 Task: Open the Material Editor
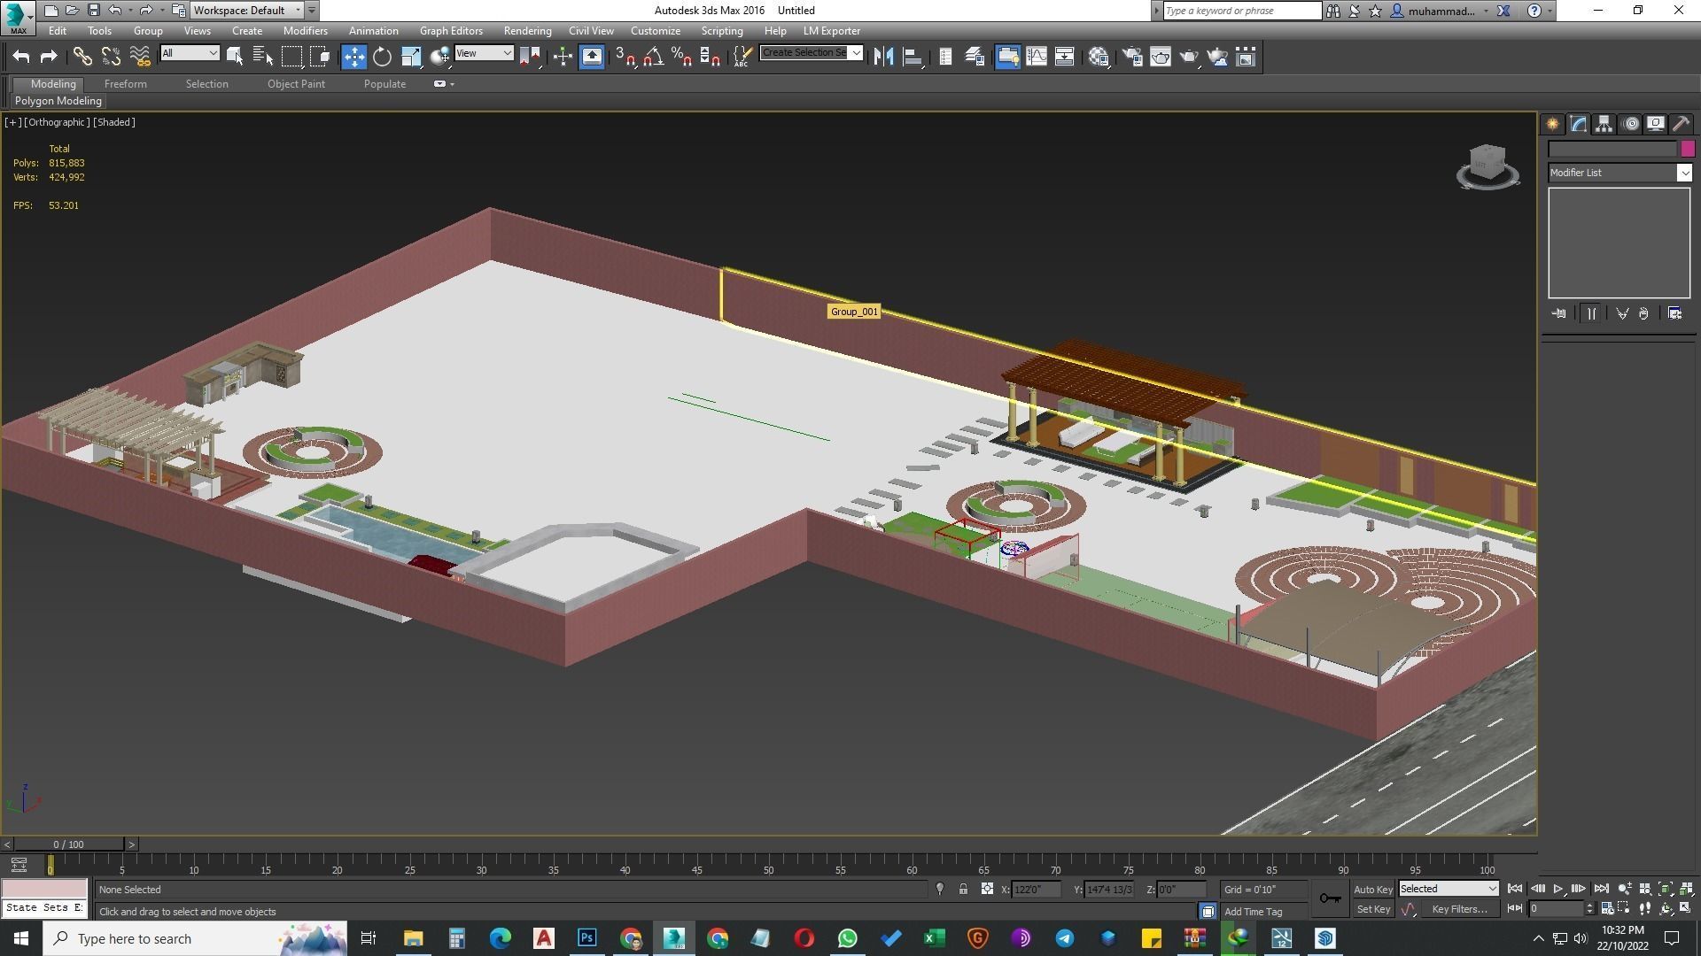[1099, 58]
